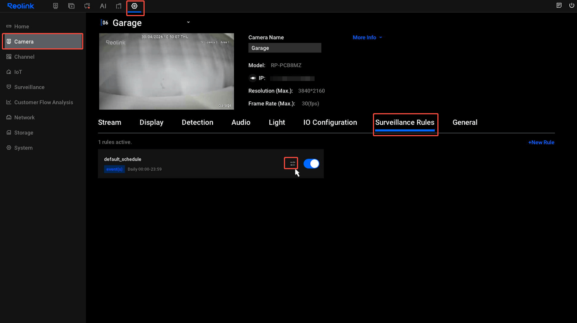Expand the More Info dropdown
The width and height of the screenshot is (577, 323).
[367, 38]
